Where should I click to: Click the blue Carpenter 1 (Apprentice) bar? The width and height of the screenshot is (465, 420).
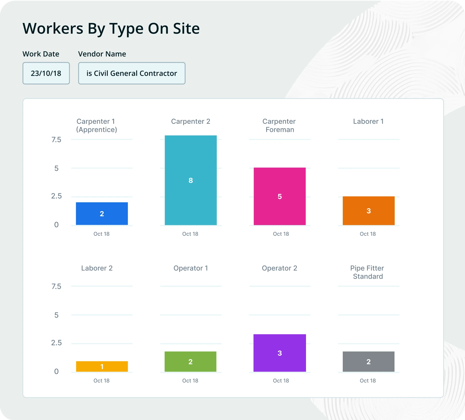click(x=102, y=214)
